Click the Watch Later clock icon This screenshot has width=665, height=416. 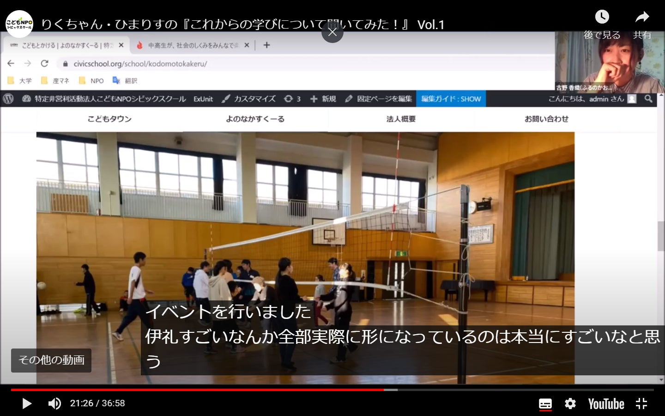coord(602,18)
